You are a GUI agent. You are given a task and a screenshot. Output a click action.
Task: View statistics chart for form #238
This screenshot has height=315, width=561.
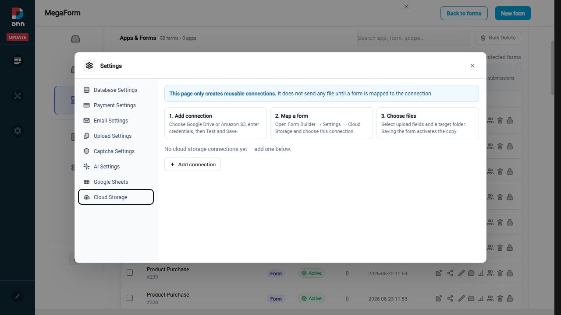(481, 298)
